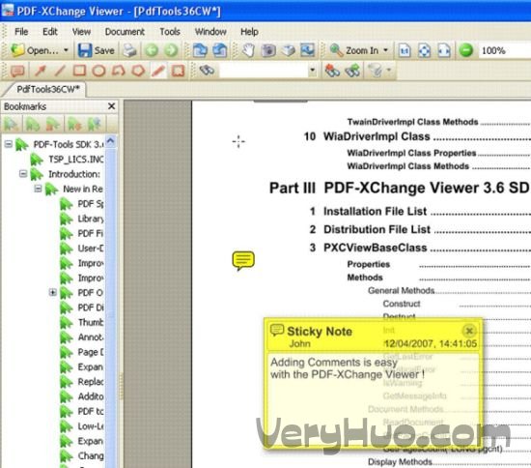Select the Oval annotation tool
Image resolution: width=531 pixels, height=468 pixels.
coord(98,71)
